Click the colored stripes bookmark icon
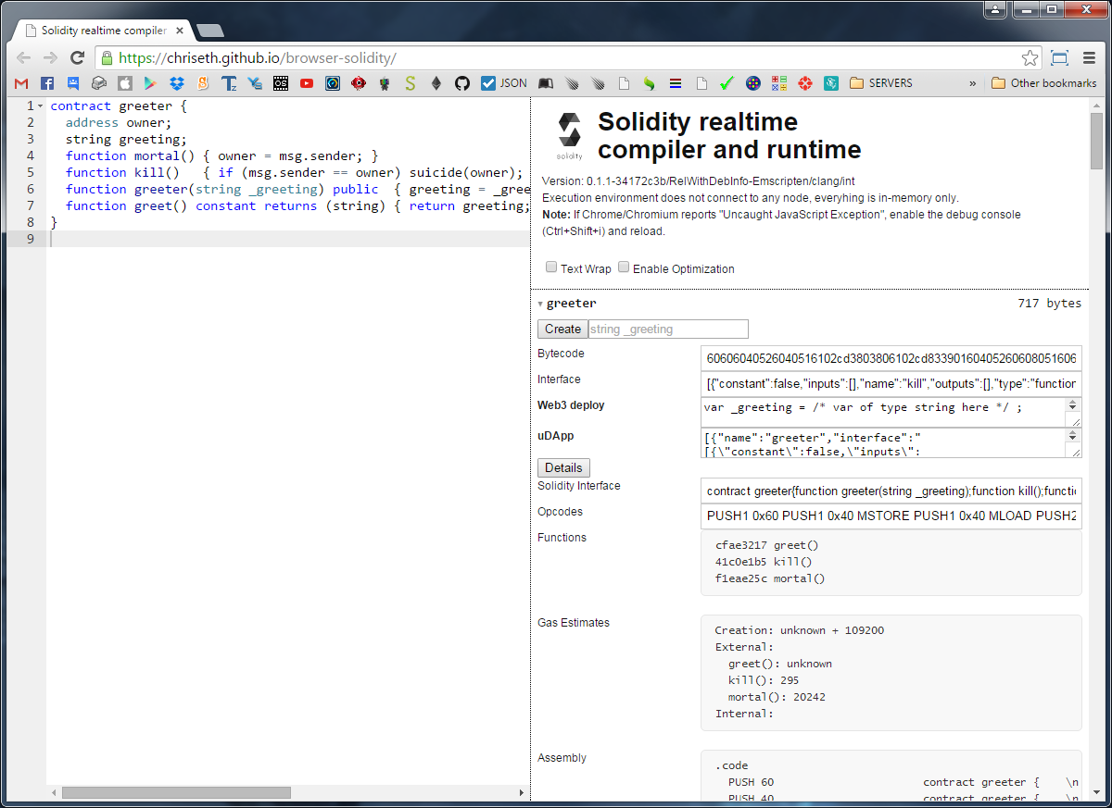Screen dimensions: 1112x808 point(676,83)
